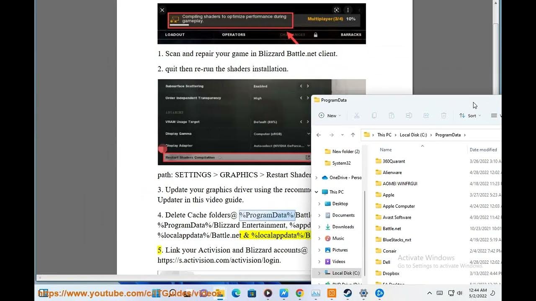
Task: Expand the Desktop tree node
Action: (x=320, y=204)
